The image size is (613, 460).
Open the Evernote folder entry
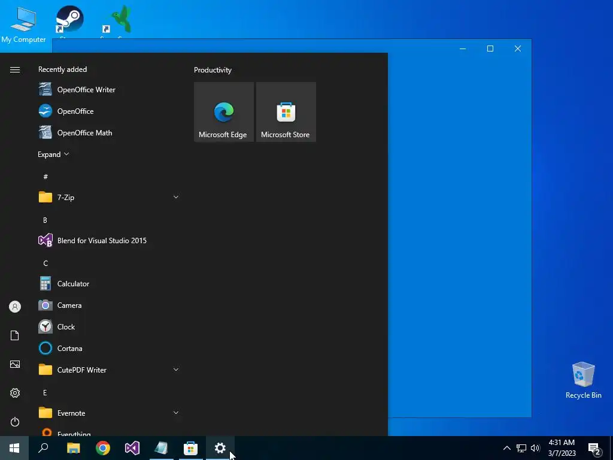coord(109,413)
